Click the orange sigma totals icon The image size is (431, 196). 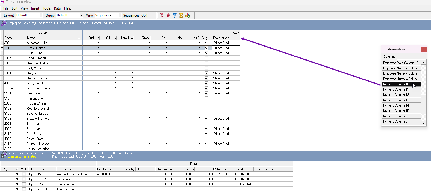(x=181, y=15)
